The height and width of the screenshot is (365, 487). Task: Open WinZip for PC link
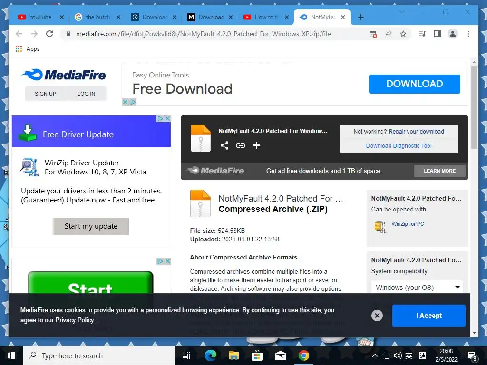[408, 224]
